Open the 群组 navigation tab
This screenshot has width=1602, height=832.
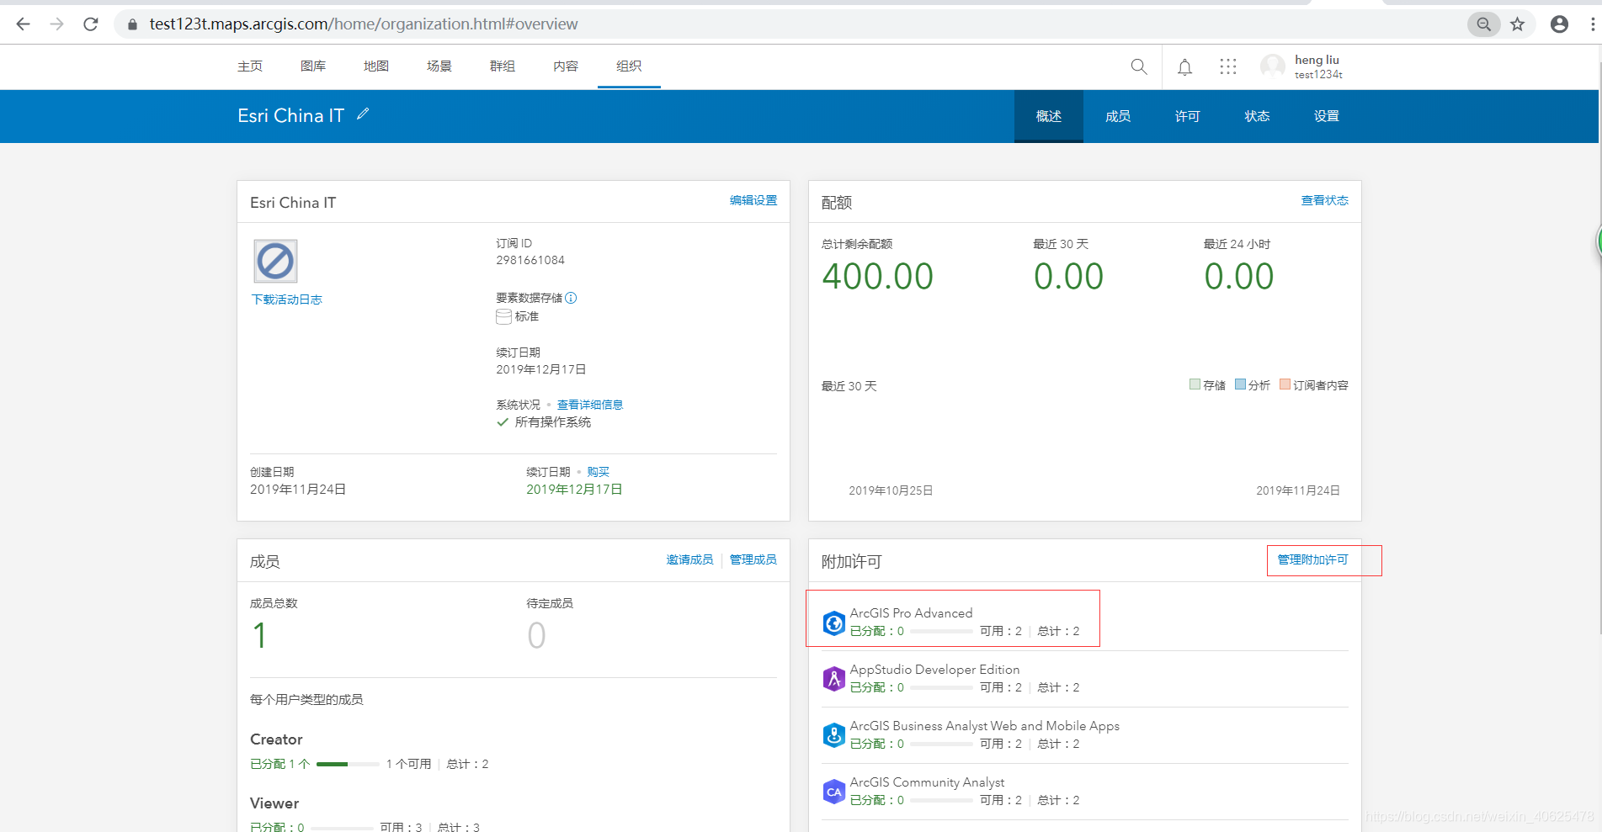pos(503,66)
